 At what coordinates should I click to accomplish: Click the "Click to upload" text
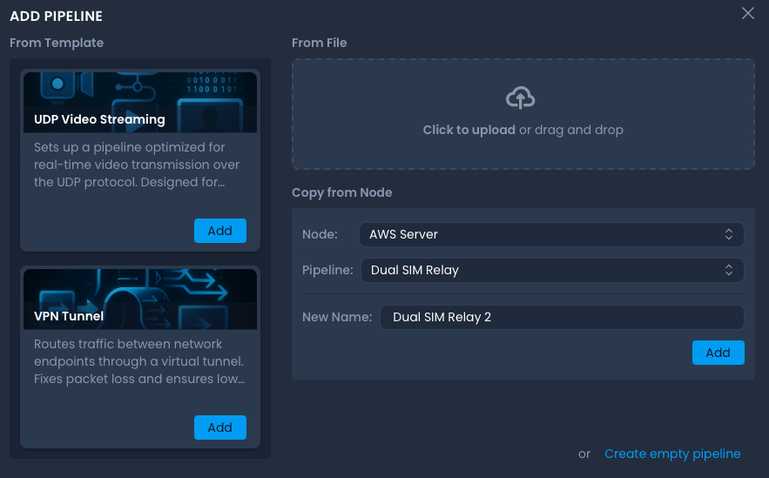[x=469, y=130]
